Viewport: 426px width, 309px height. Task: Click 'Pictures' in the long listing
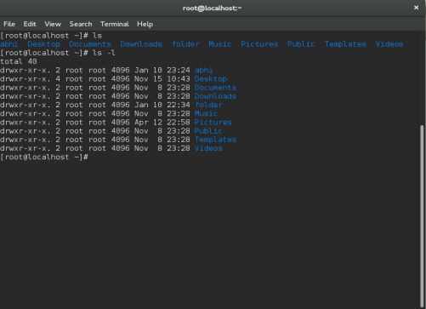[213, 123]
